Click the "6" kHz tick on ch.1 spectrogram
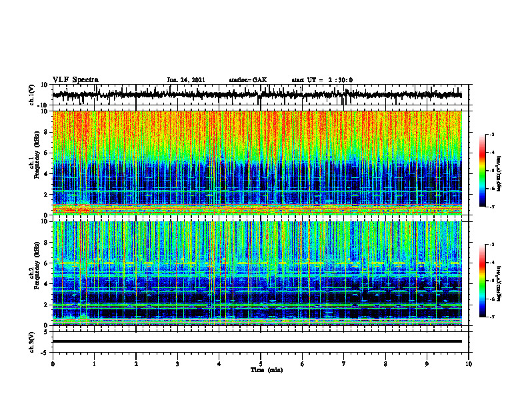 [x=46, y=153]
